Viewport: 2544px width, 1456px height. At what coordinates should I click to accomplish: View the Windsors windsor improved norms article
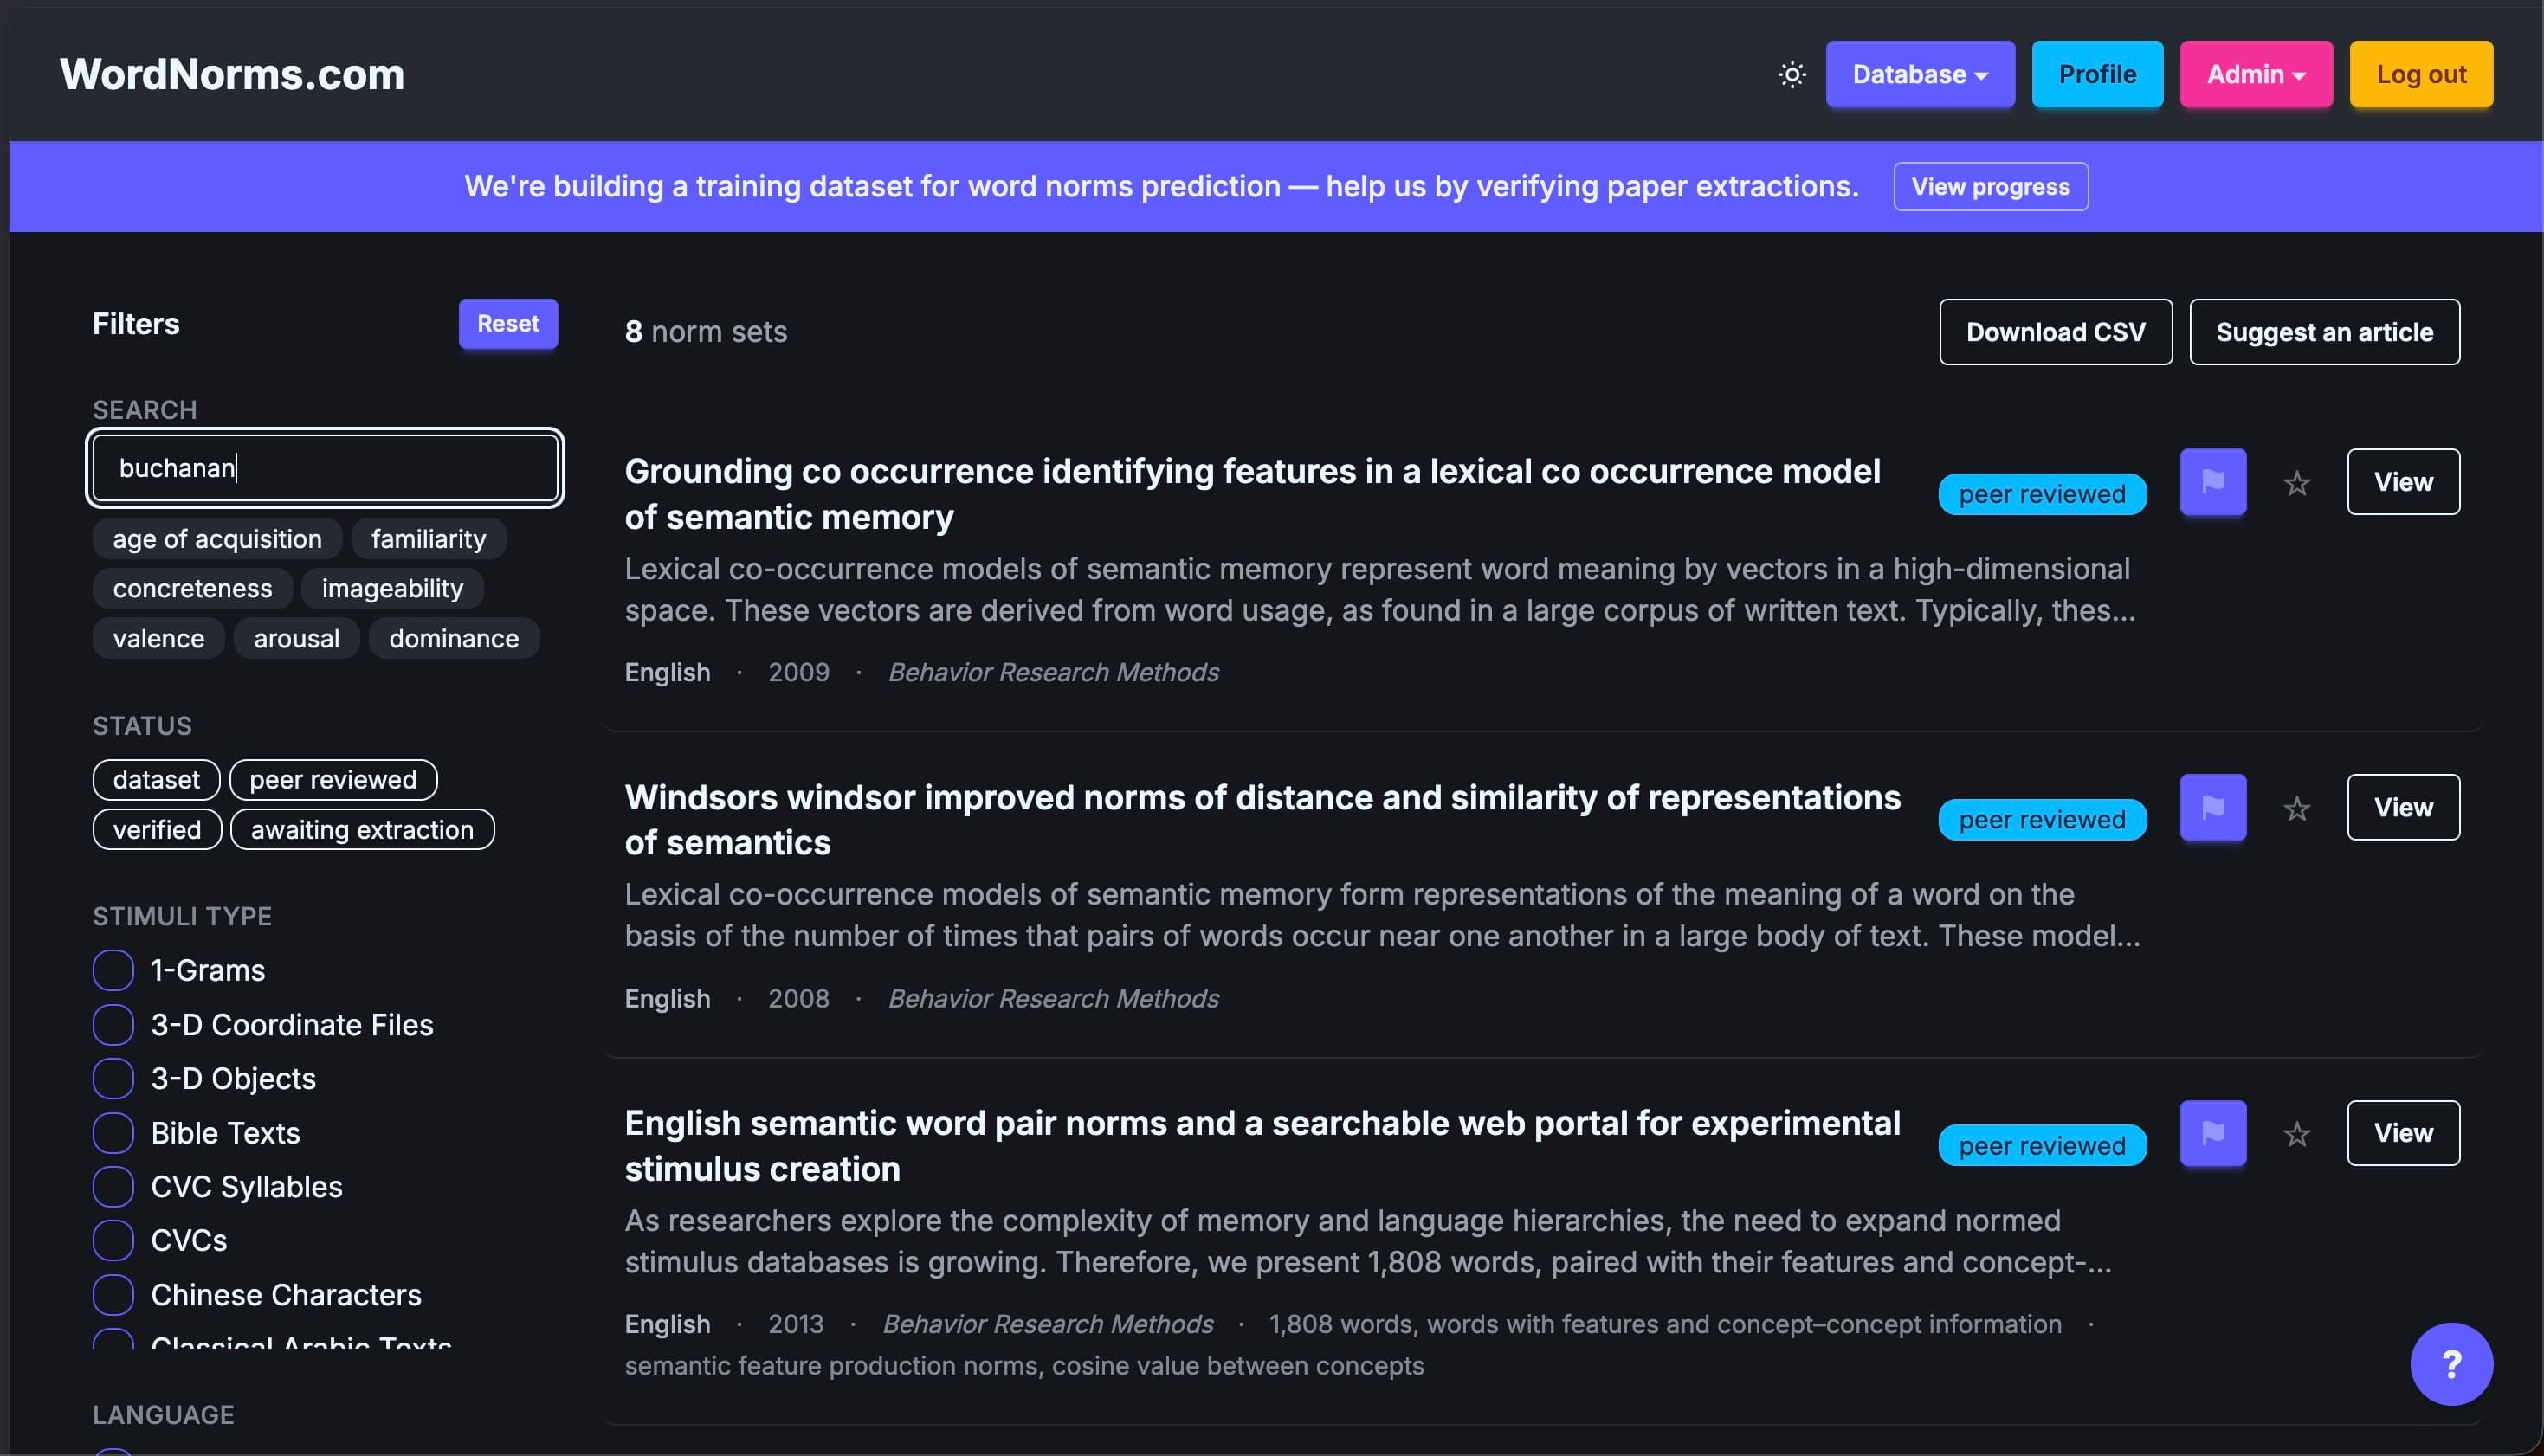click(2403, 807)
